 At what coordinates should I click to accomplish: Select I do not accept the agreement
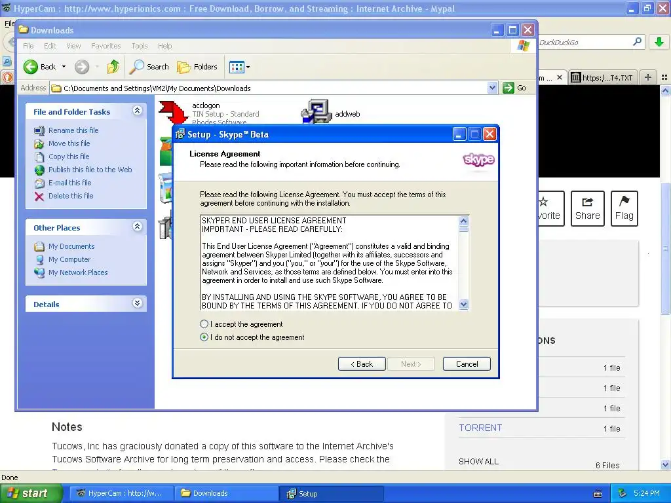[204, 337]
